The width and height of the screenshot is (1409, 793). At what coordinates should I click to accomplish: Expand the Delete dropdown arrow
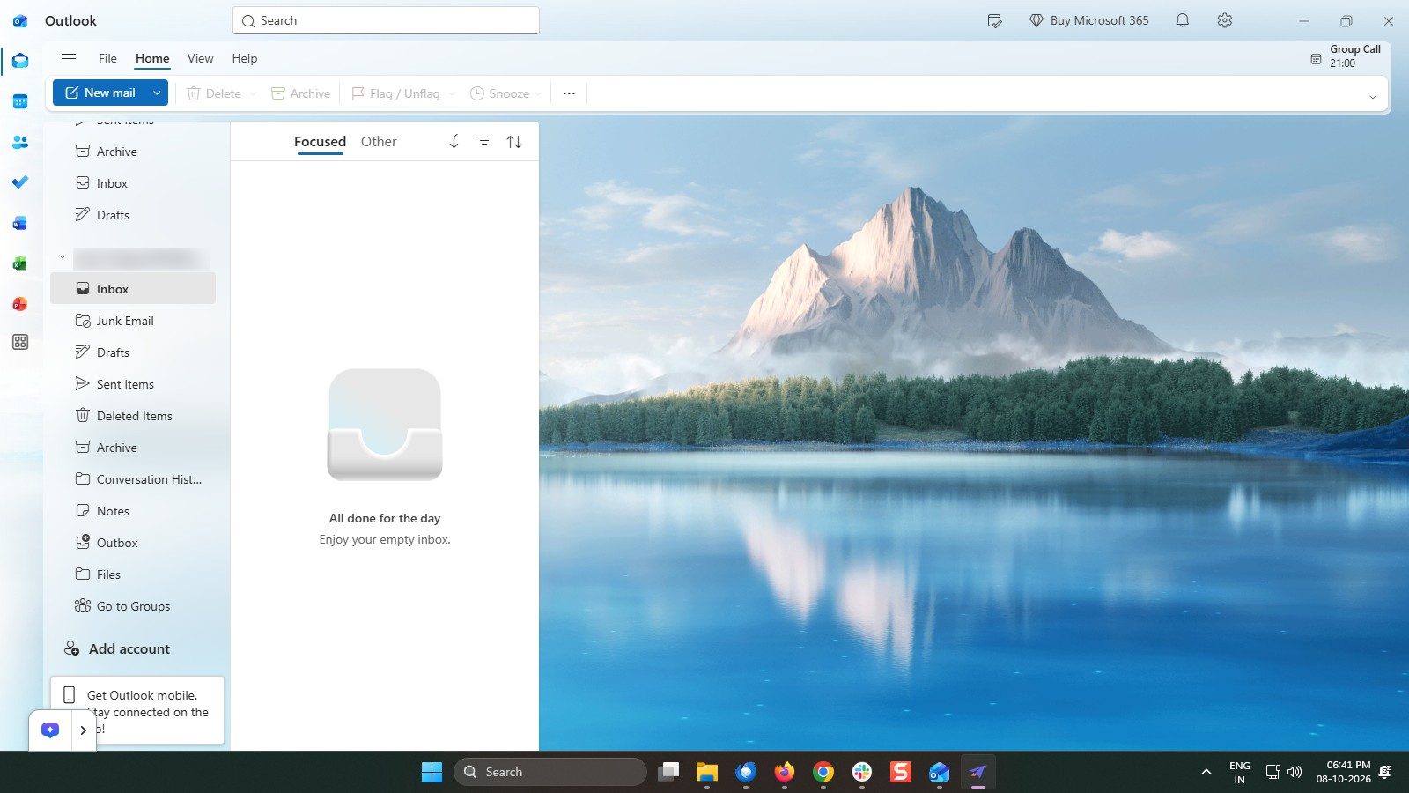tap(253, 93)
